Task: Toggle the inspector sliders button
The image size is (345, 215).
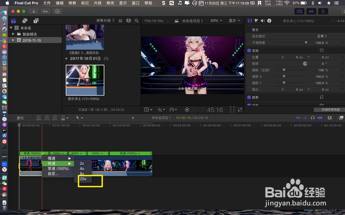Action: point(323,11)
